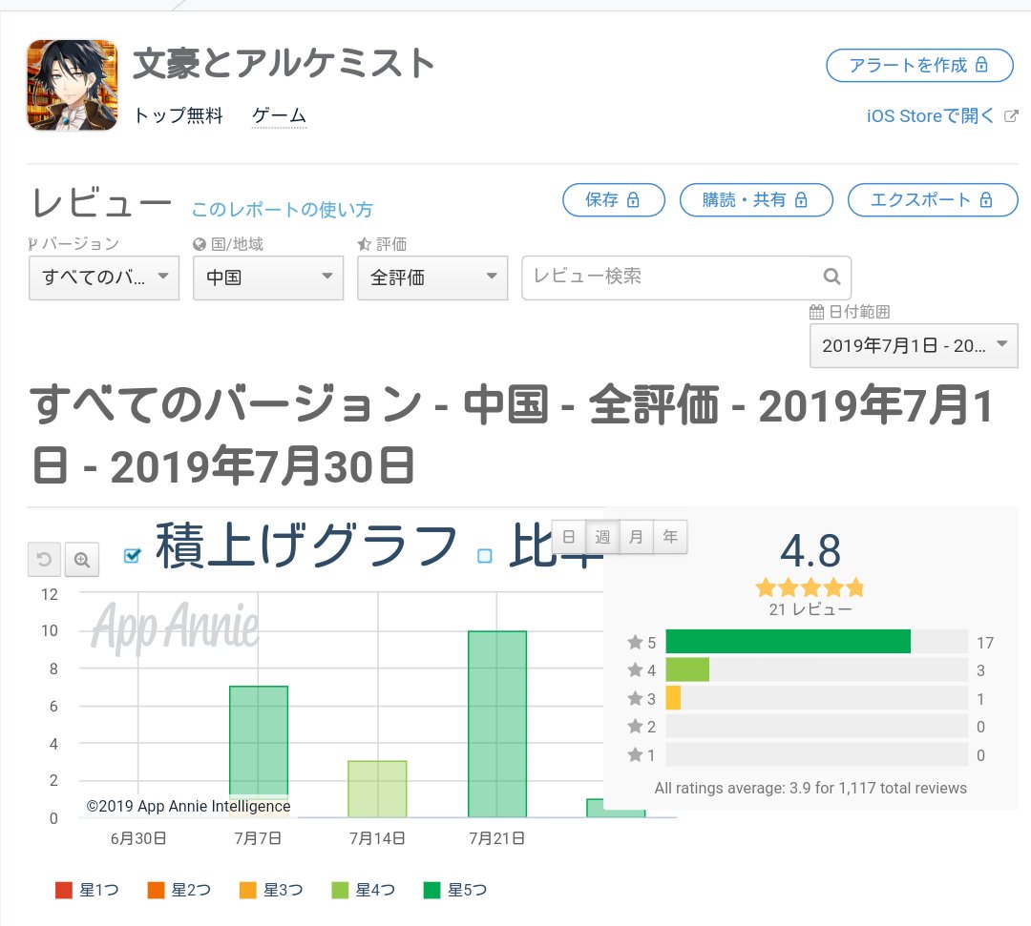Switch chart granularity to 月
Image resolution: width=1031 pixels, height=926 pixels.
(x=636, y=537)
